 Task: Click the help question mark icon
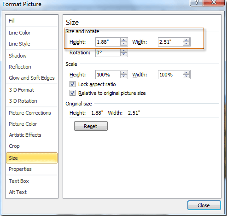(x=196, y=2)
